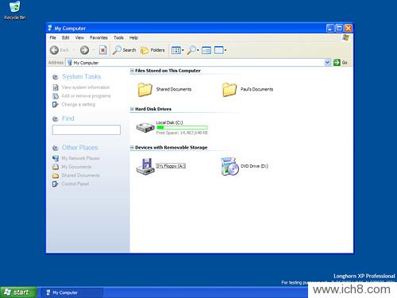Click the Find text input box

pyautogui.click(x=87, y=130)
